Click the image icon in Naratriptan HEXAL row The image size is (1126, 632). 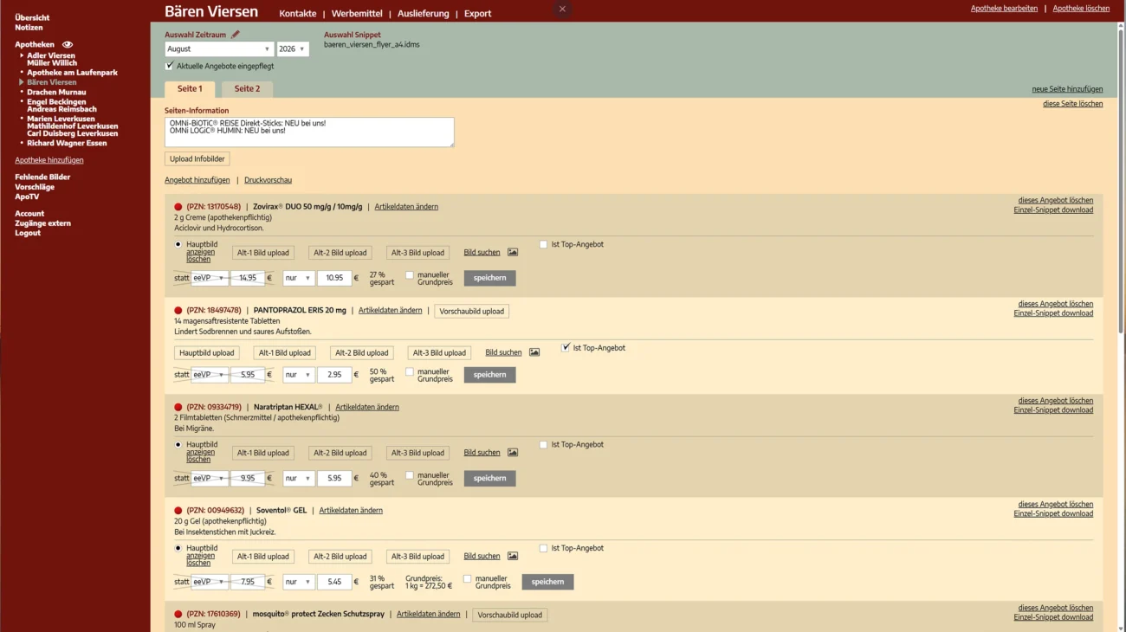click(513, 453)
